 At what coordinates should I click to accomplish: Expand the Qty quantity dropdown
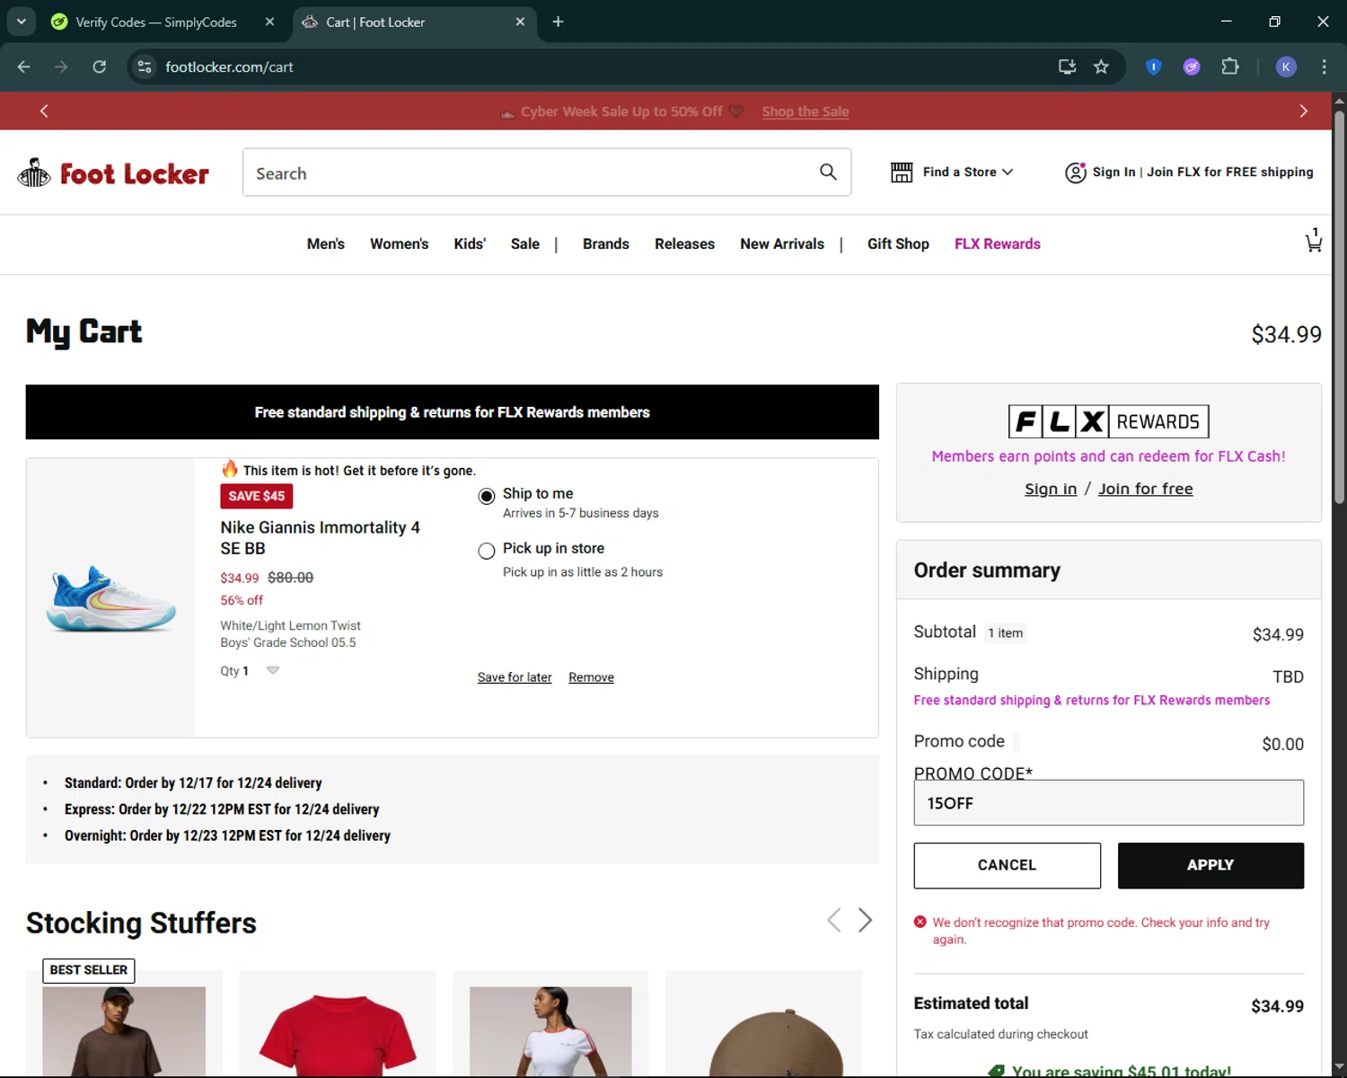coord(273,670)
